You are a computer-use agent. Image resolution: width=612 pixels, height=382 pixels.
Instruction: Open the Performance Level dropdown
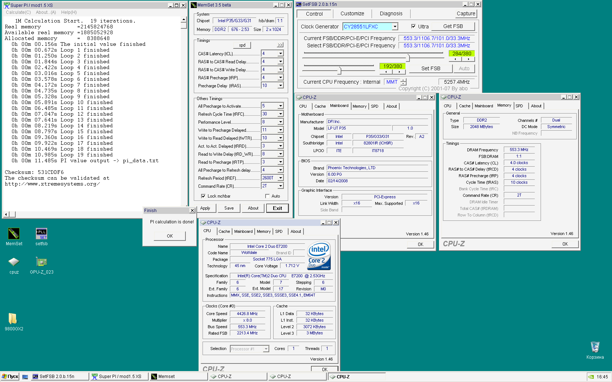[280, 122]
